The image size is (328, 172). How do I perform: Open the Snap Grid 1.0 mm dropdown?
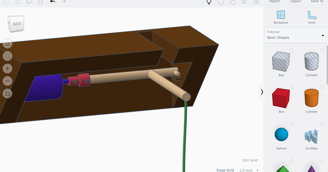(249, 170)
